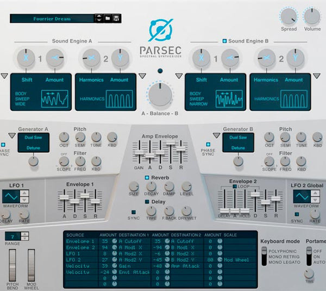Click Envelope 1 A slider handle
The width and height of the screenshot is (326, 291).
[x=64, y=197]
